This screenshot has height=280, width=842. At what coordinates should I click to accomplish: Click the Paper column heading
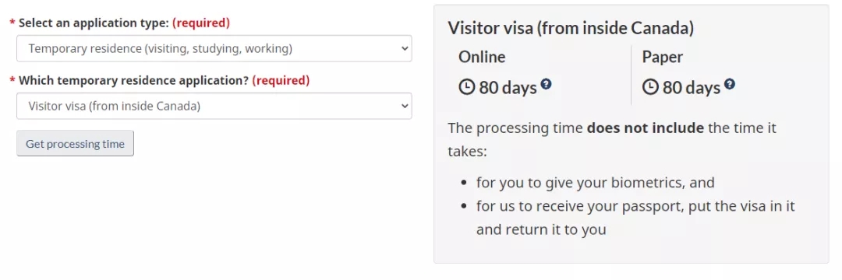[x=663, y=57]
